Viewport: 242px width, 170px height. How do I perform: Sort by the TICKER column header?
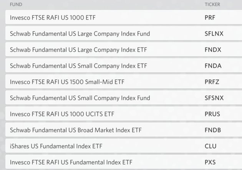coord(212,5)
